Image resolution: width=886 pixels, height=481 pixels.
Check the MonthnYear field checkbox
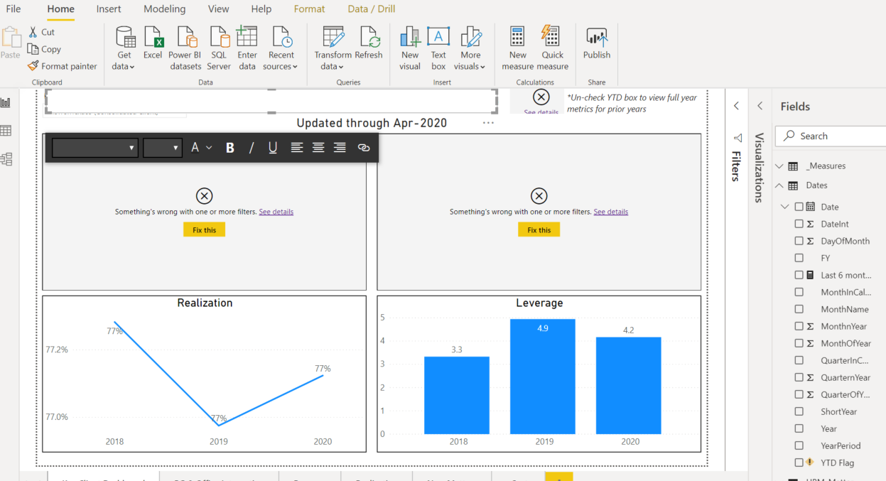[799, 326]
